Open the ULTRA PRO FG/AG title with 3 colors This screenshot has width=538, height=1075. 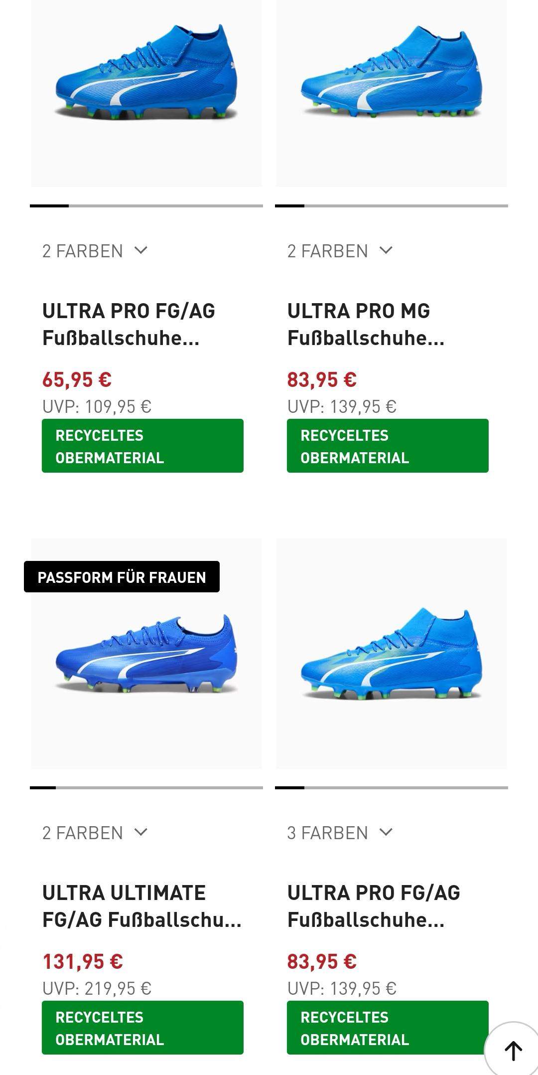tap(374, 906)
